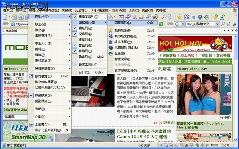239x149 pixels.
Task: Click the 線上購物 link
Action: 187,55
